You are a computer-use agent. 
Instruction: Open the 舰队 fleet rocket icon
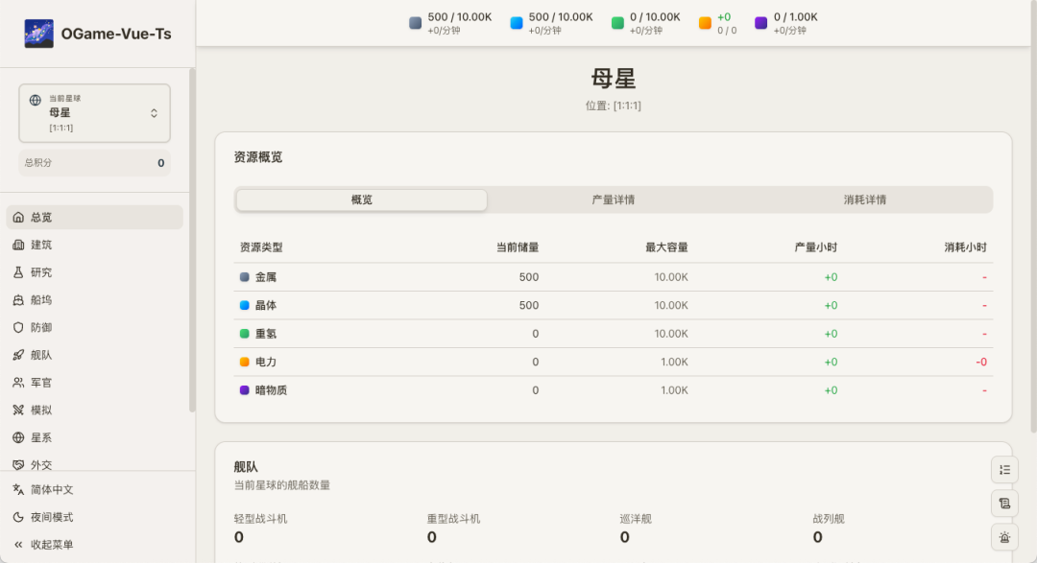tap(18, 355)
